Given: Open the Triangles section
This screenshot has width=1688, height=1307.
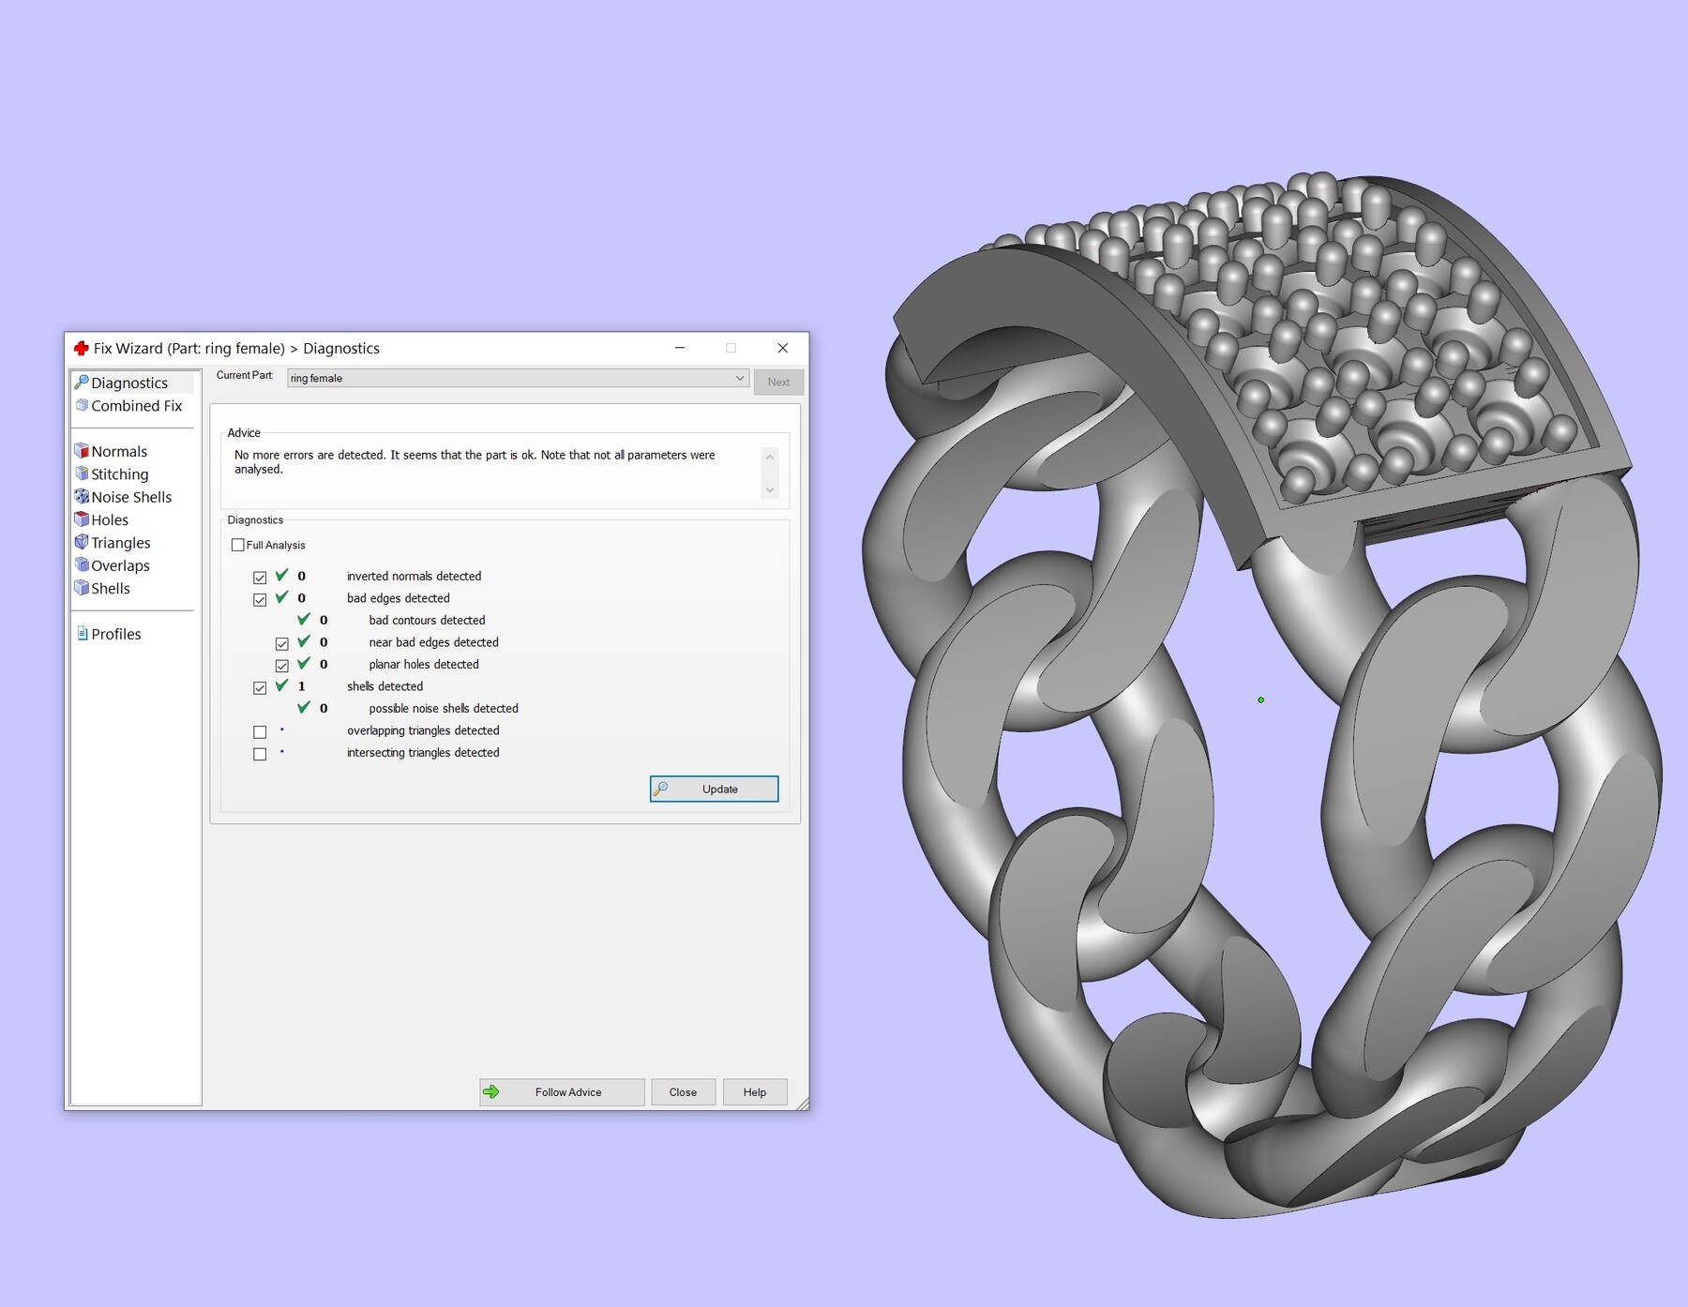Looking at the screenshot, I should 120,543.
